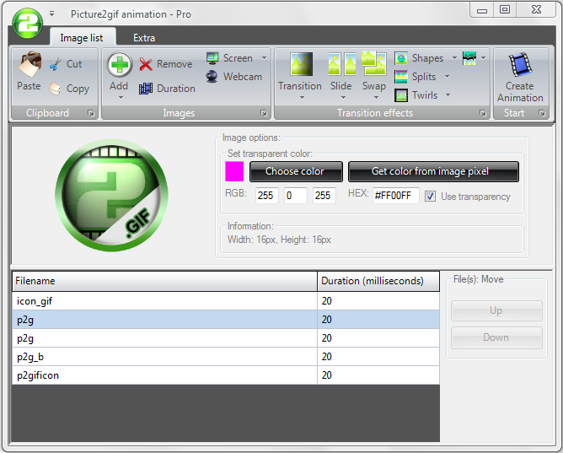563x453 pixels.
Task: Expand the Transition dropdown arrow
Action: [302, 97]
